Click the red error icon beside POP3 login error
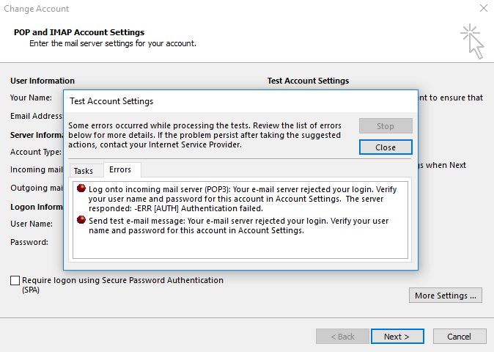The height and width of the screenshot is (352, 494). [81, 188]
